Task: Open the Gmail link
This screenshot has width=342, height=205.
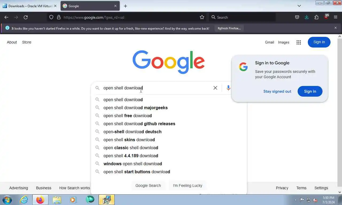Action: (269, 42)
